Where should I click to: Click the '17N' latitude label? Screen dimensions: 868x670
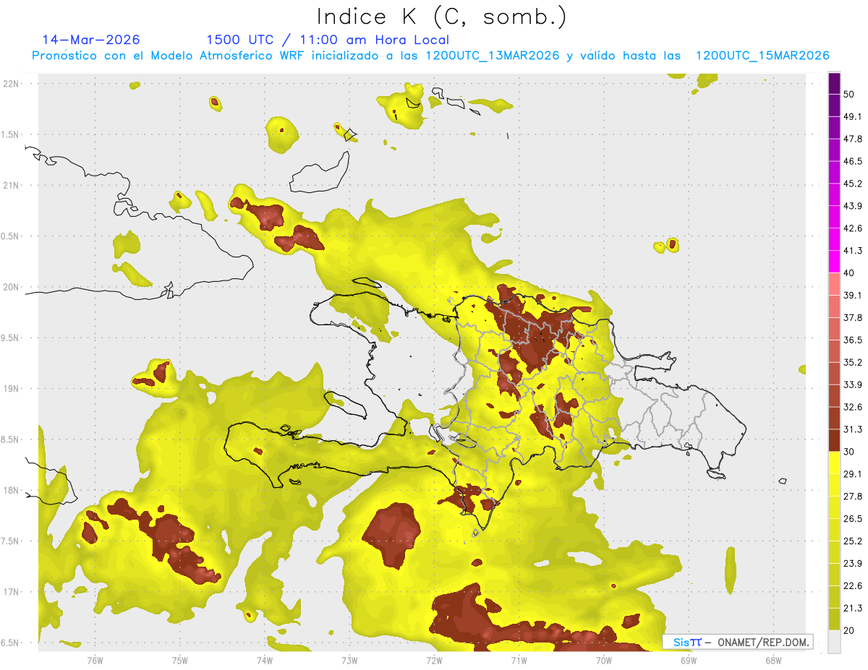tap(11, 592)
